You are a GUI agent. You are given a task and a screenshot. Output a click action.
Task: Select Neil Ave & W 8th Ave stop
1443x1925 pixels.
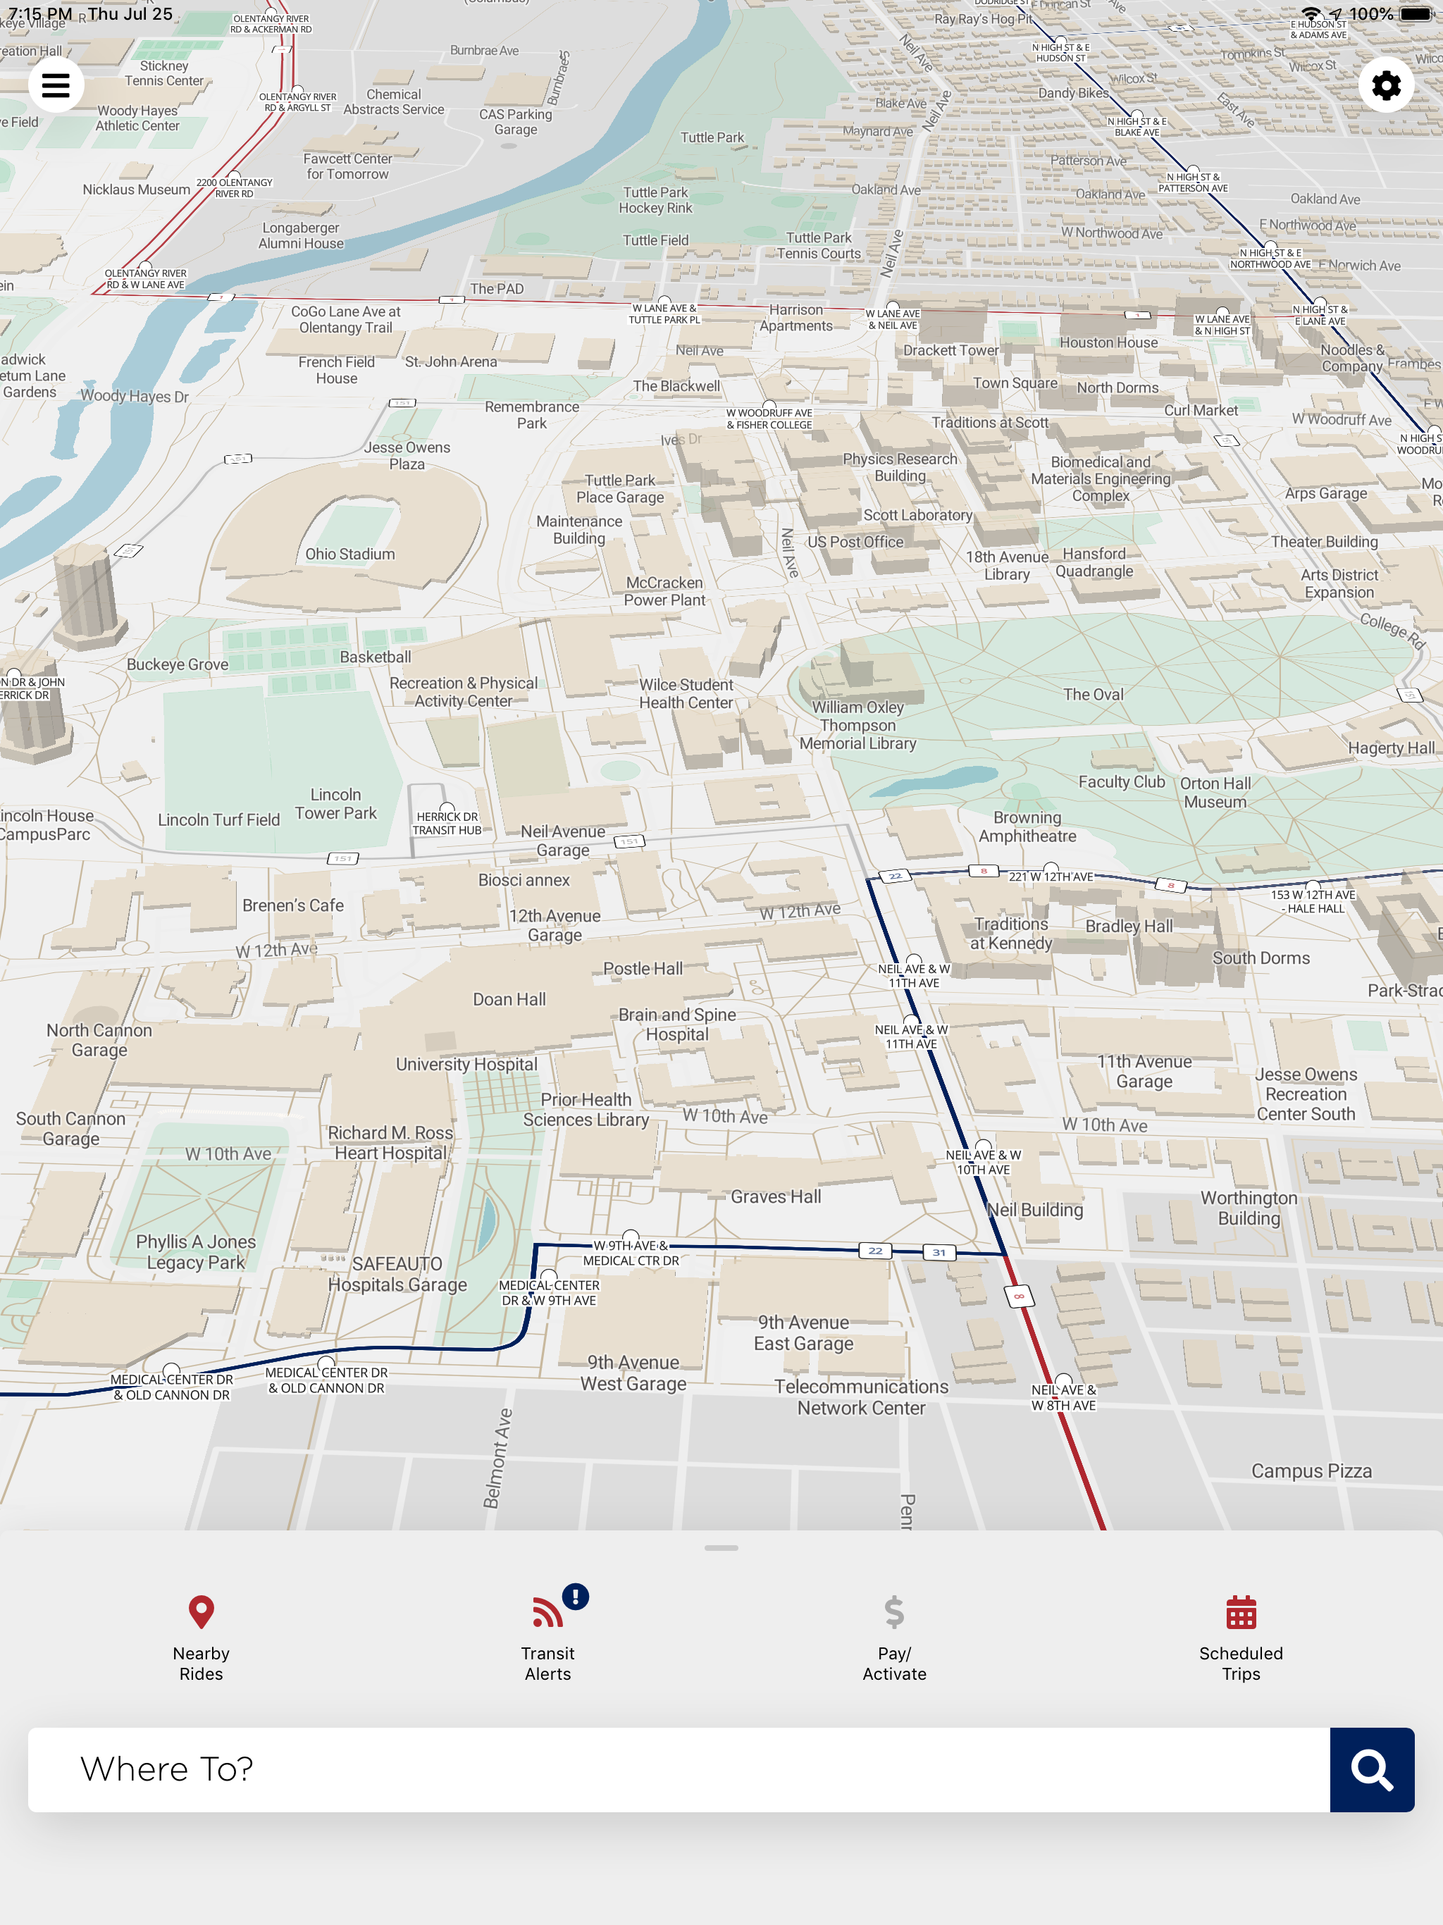(x=1063, y=1381)
